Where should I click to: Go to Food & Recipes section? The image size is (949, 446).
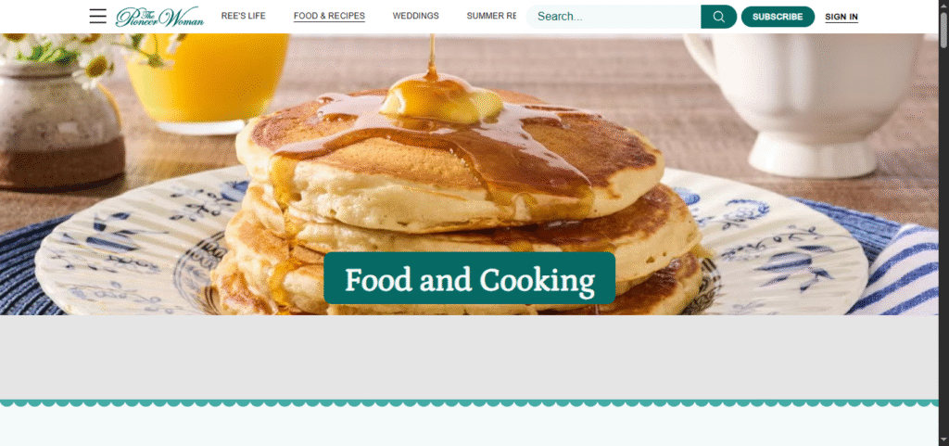pos(329,17)
